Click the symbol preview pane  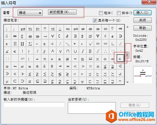143,75
